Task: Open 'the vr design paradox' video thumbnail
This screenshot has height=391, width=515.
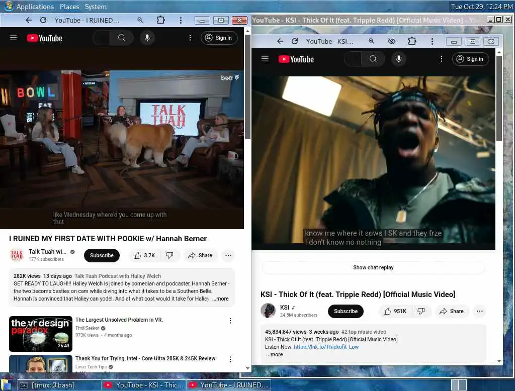Action: (41, 334)
